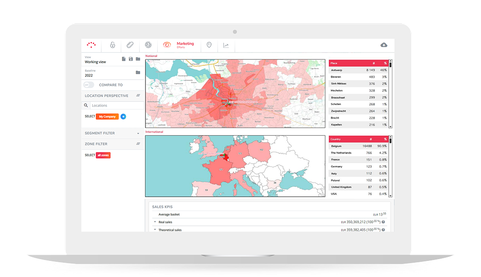
Task: Open the paperclip attachments icon
Action: coord(130,45)
